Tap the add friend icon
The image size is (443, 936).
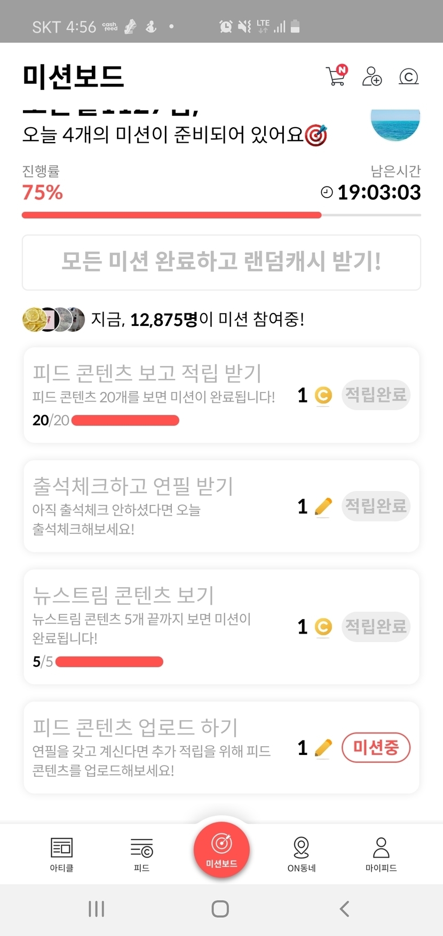pos(372,76)
